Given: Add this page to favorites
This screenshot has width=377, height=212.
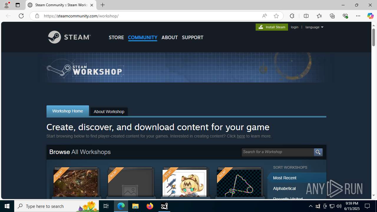Looking at the screenshot, I should coord(276,16).
